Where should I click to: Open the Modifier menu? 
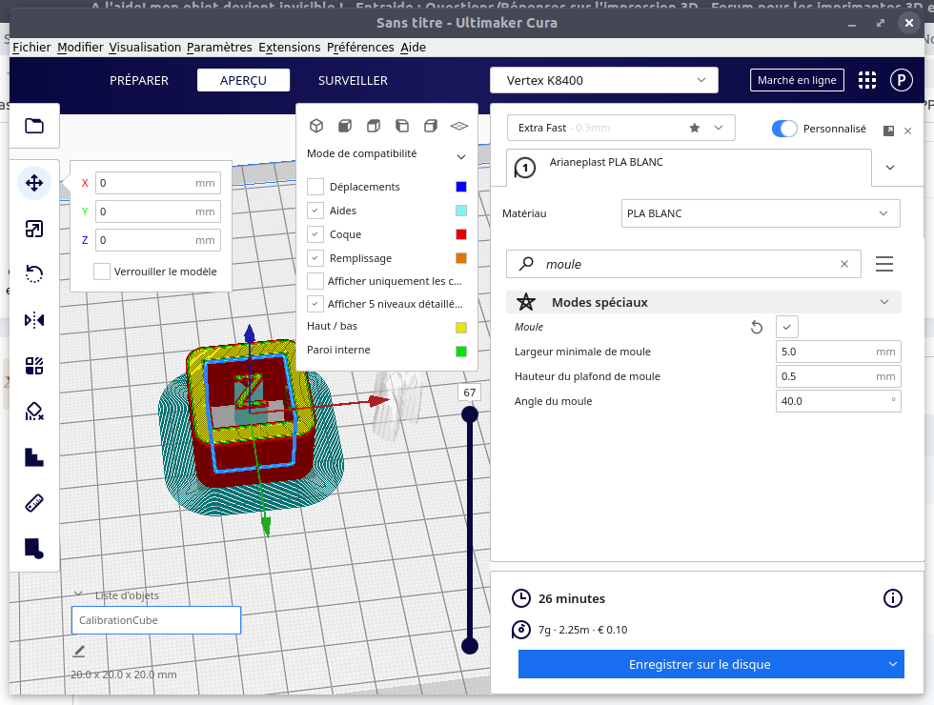80,47
